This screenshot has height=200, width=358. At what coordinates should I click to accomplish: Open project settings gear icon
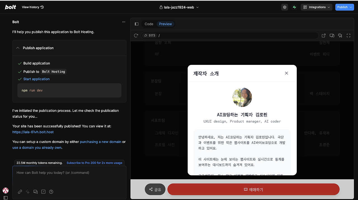click(x=285, y=7)
